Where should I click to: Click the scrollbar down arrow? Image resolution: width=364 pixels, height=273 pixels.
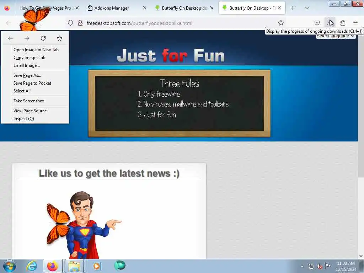coord(361,256)
